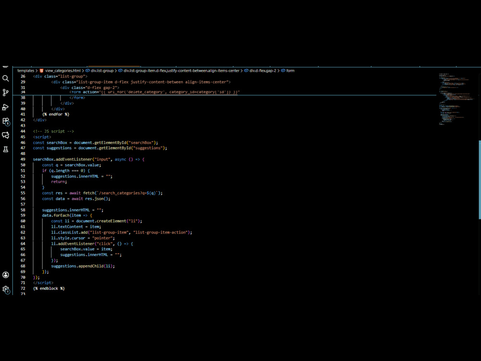Open the Search view in the activity bar
Image resolution: width=481 pixels, height=361 pixels.
5,78
